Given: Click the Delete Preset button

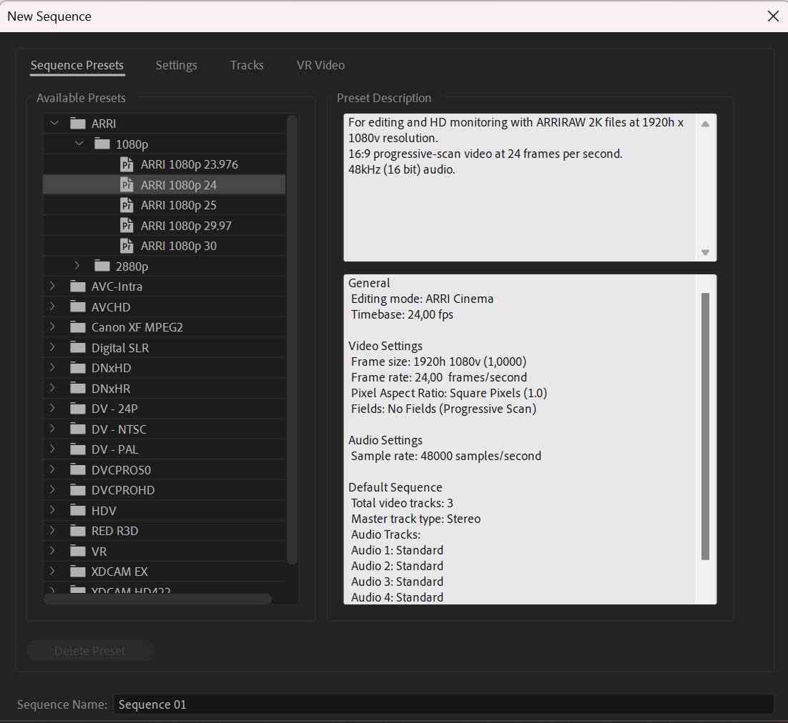Looking at the screenshot, I should tap(90, 651).
